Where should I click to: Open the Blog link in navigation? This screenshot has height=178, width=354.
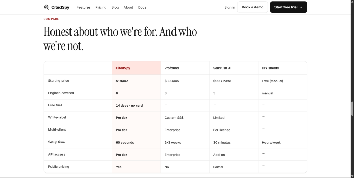(115, 7)
